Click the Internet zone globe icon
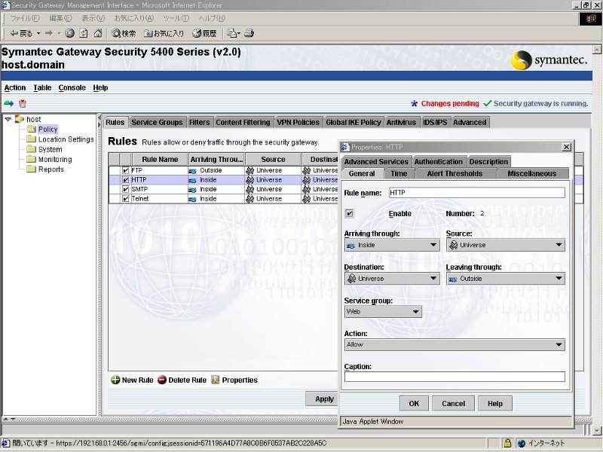Screen dimensions: 603x452 522,443
